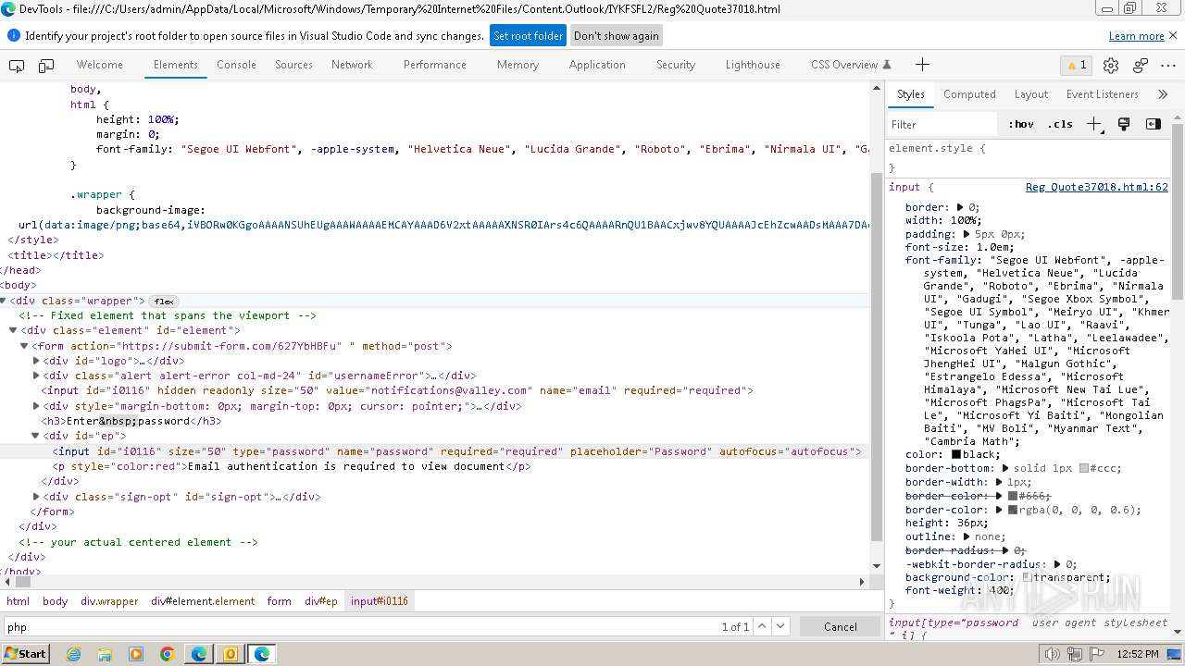Open the customize DevTools ellipsis menu
The height and width of the screenshot is (666, 1185).
click(1169, 65)
